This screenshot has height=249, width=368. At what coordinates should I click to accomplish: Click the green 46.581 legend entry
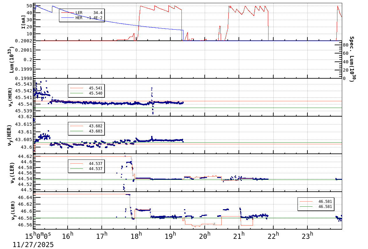(316, 206)
